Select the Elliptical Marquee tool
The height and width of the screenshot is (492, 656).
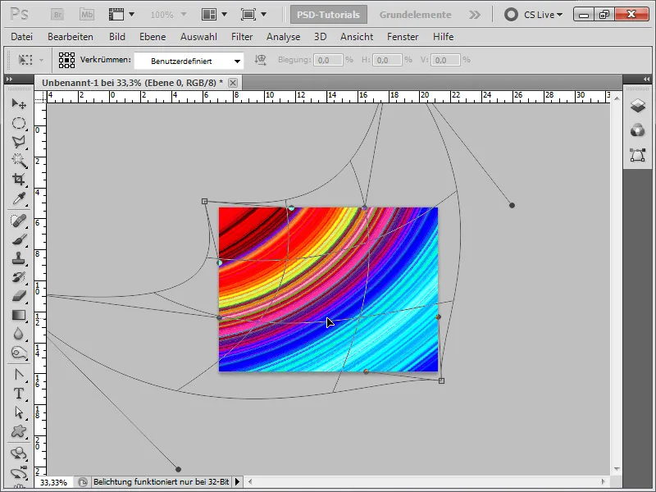click(x=19, y=123)
